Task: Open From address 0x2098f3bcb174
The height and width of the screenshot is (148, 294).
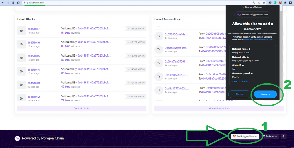Action: pyautogui.click(x=216, y=47)
